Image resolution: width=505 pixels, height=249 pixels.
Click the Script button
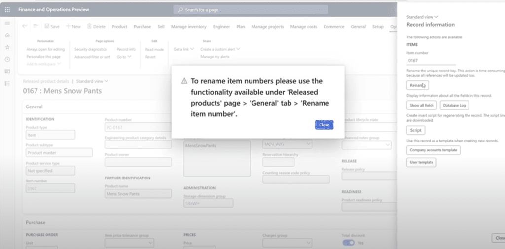click(415, 130)
